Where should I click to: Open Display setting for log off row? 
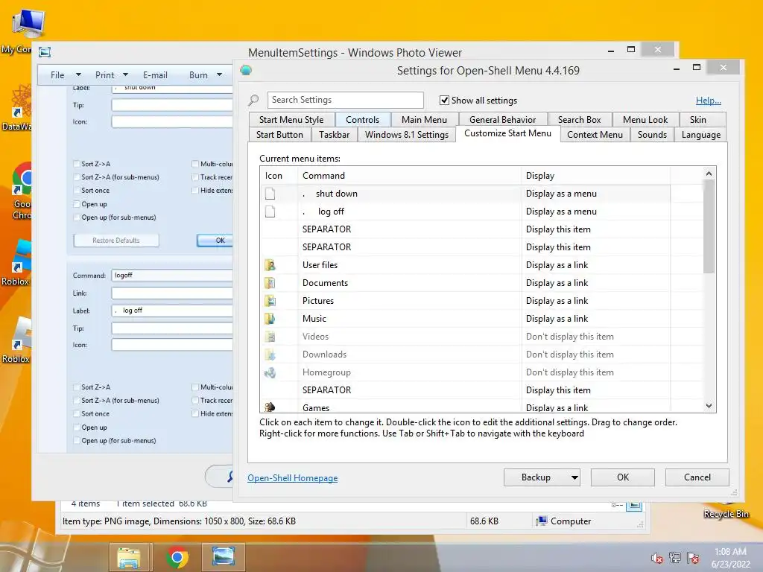pos(595,212)
